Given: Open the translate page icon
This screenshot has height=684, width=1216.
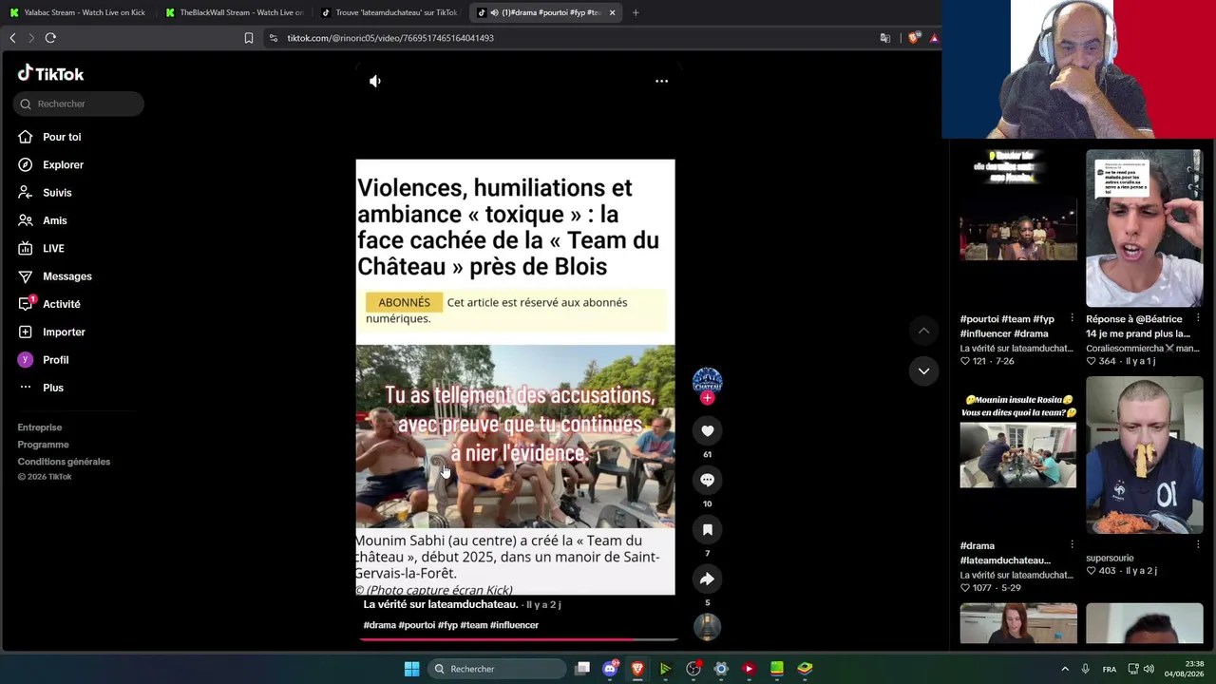Looking at the screenshot, I should [885, 38].
